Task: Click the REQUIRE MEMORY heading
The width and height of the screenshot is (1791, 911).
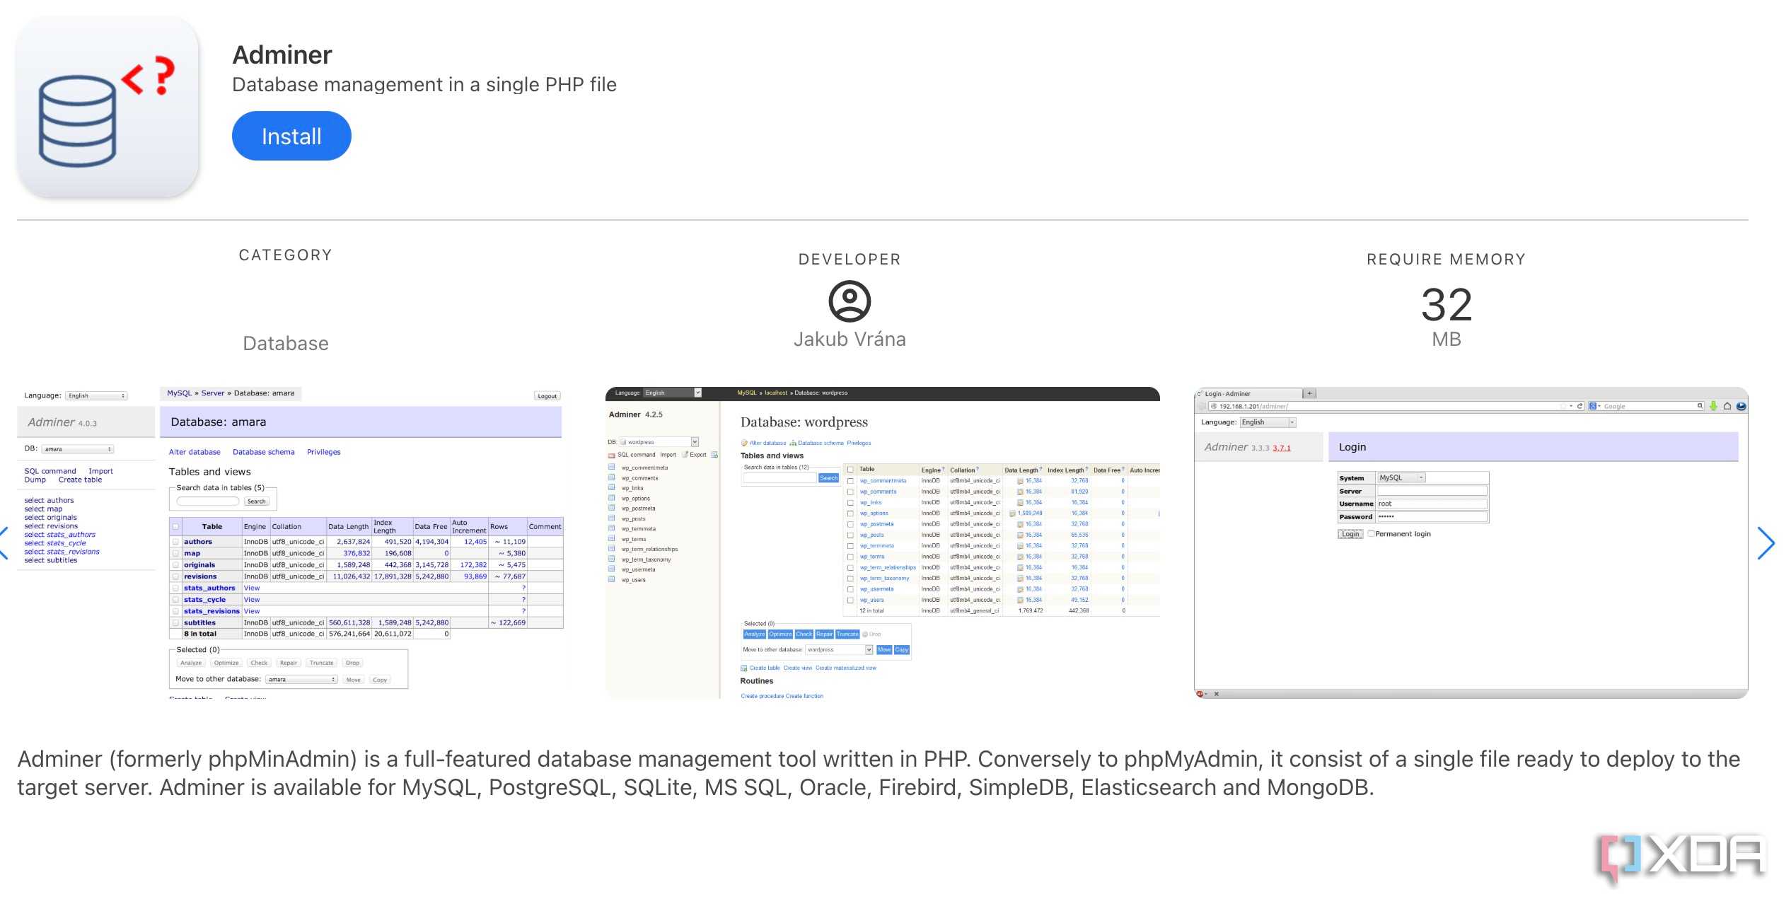Action: (x=1447, y=260)
